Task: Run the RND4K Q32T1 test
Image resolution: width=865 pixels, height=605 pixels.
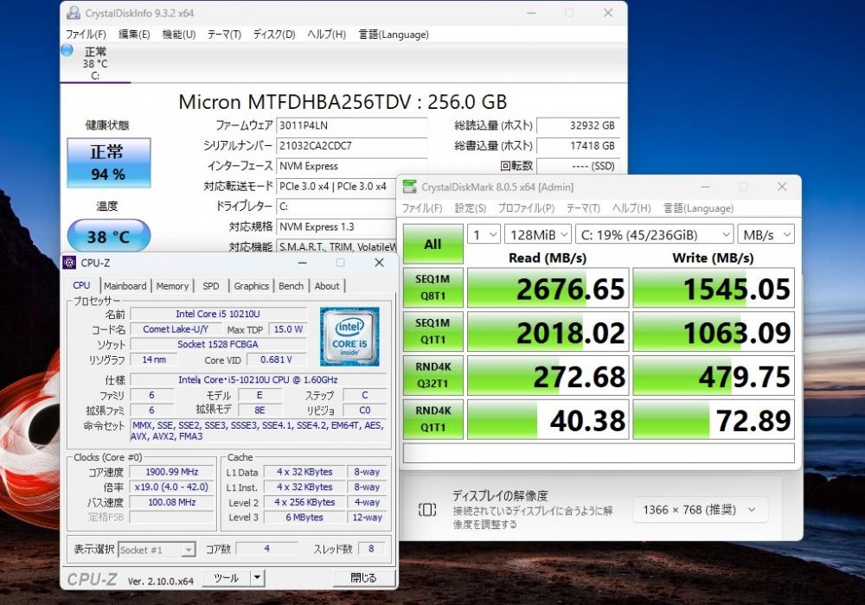Action: 433,375
